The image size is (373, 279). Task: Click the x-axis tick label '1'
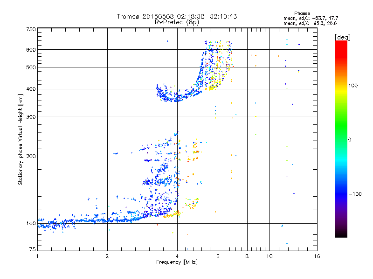tap(37, 256)
